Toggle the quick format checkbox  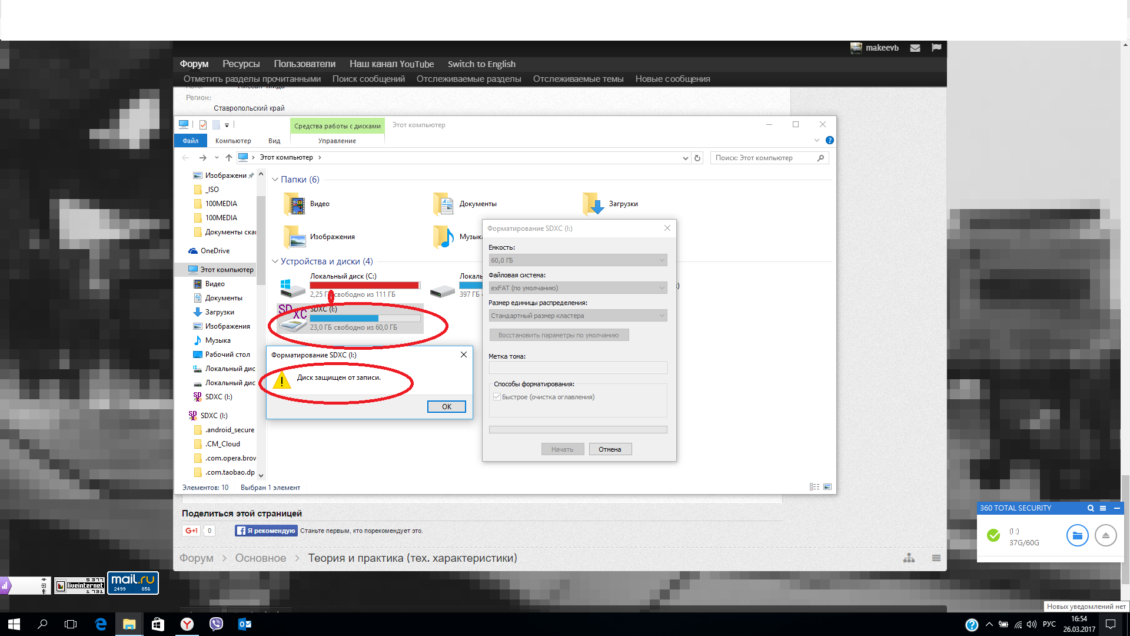pos(497,397)
